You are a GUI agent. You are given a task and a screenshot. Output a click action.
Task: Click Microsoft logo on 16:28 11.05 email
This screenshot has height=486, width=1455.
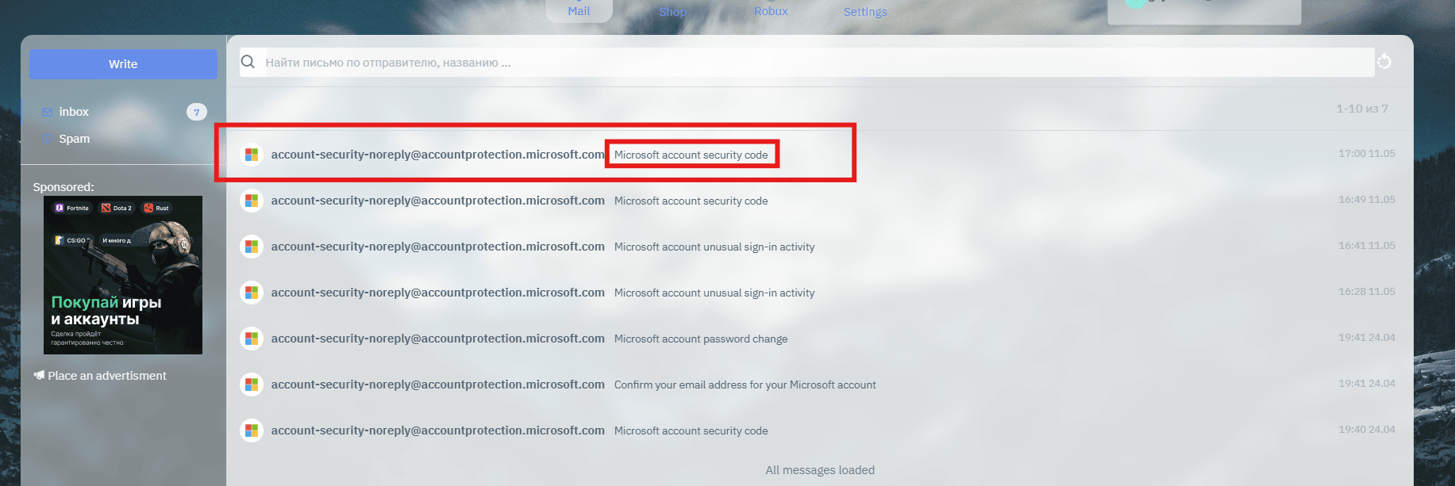tap(252, 293)
